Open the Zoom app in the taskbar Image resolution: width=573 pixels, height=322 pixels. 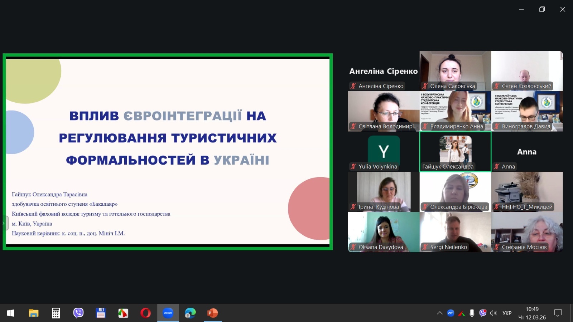[168, 313]
